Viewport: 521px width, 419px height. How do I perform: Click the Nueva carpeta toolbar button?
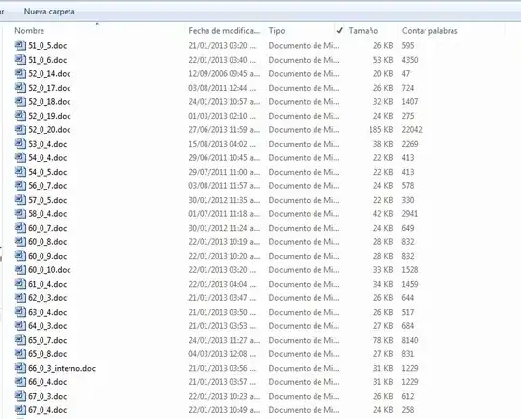[49, 12]
